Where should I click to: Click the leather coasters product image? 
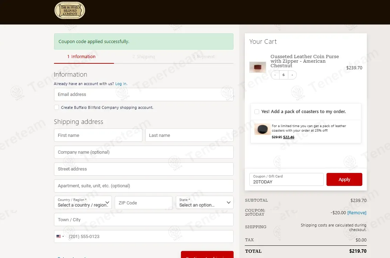[262, 129]
